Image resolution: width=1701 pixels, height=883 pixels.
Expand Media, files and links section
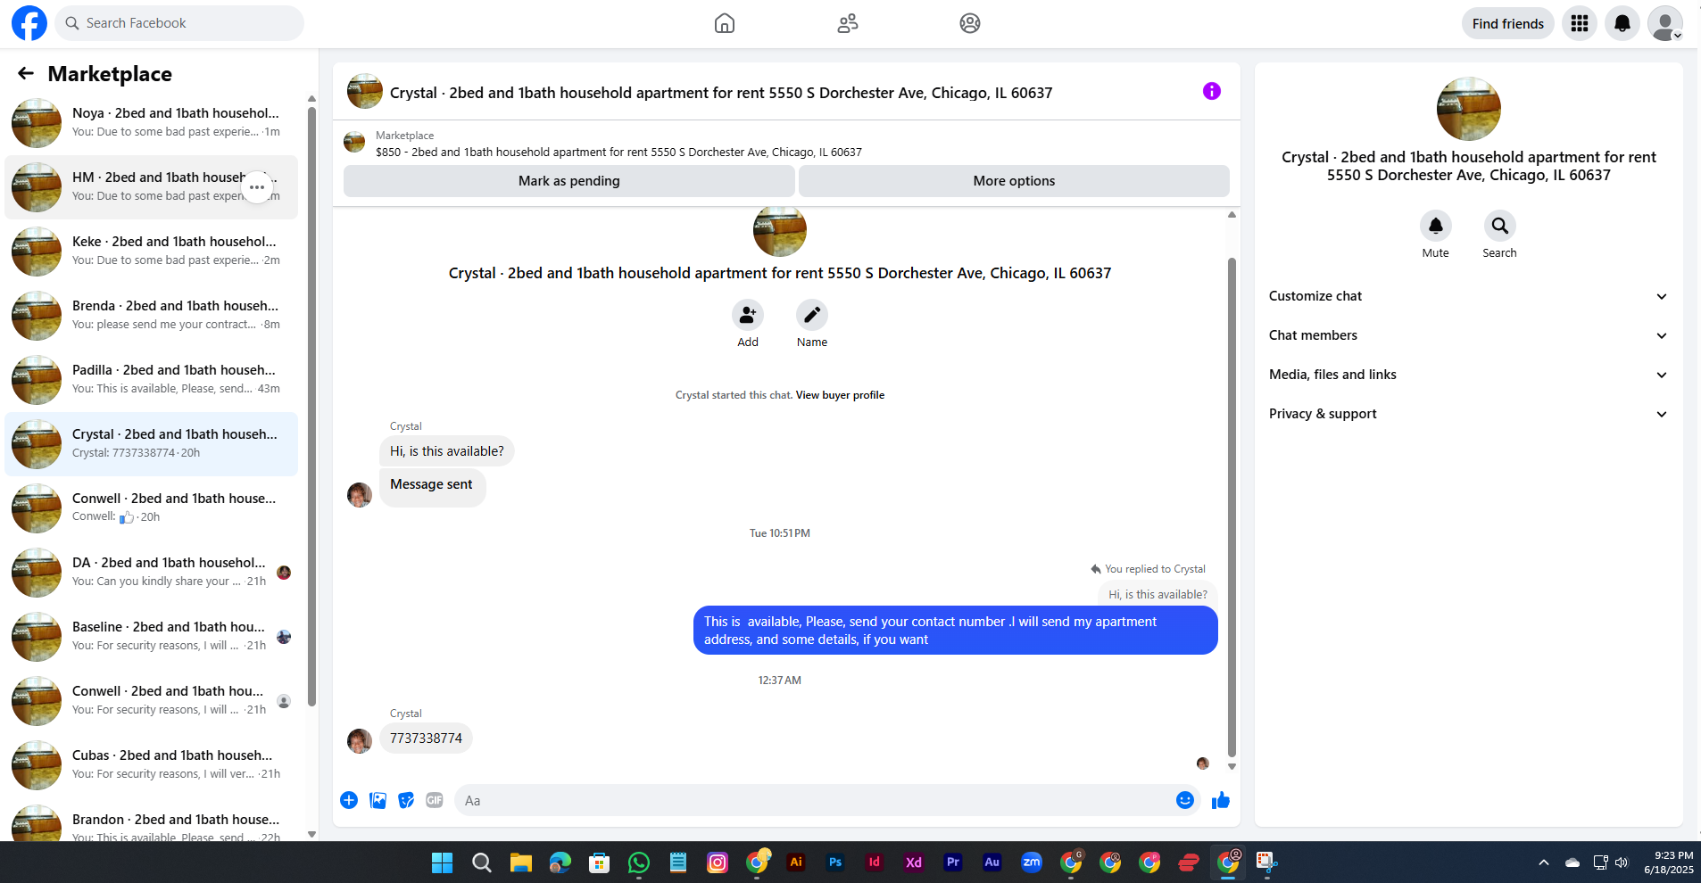(1469, 375)
